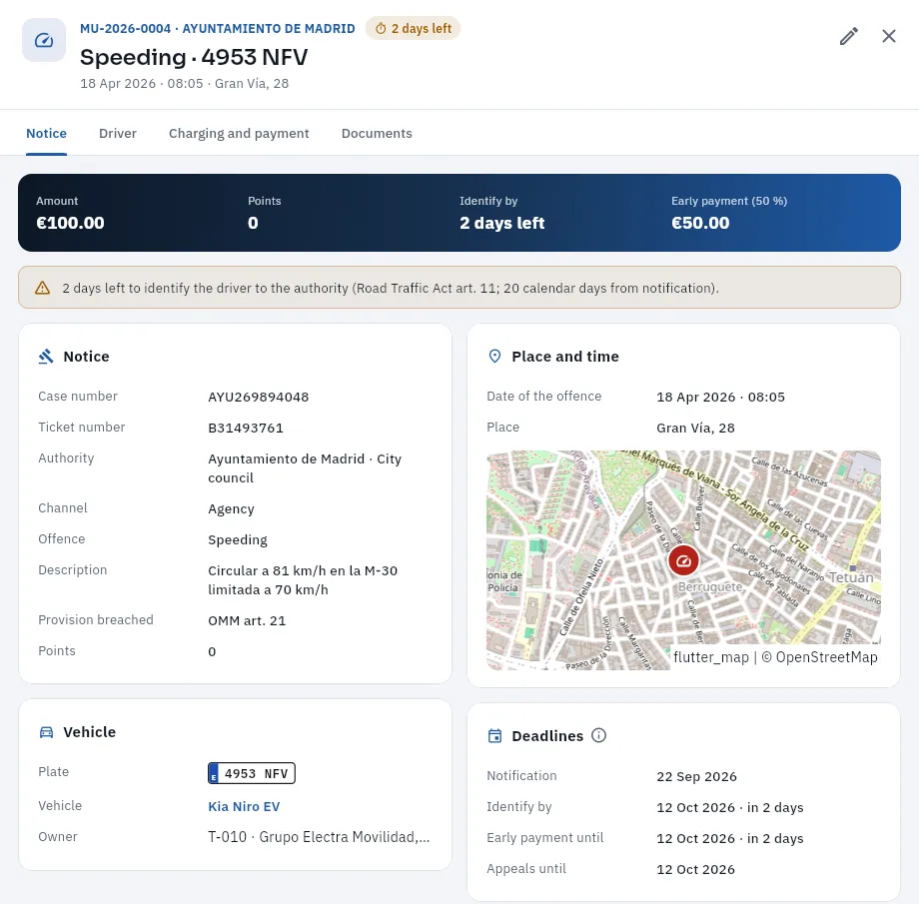
Task: Click the date of offence 18 Apr 2026 · 08:05
Action: 720,397
